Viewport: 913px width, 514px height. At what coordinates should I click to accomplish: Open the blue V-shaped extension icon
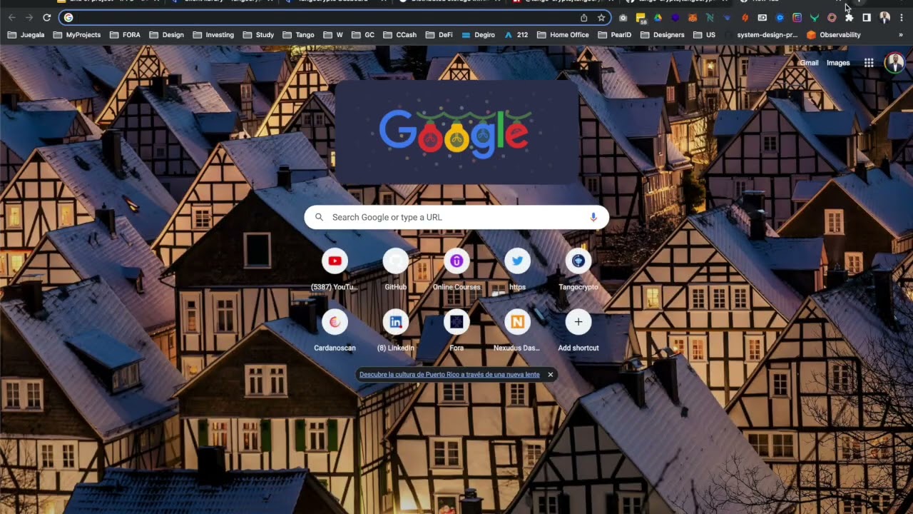click(x=727, y=17)
